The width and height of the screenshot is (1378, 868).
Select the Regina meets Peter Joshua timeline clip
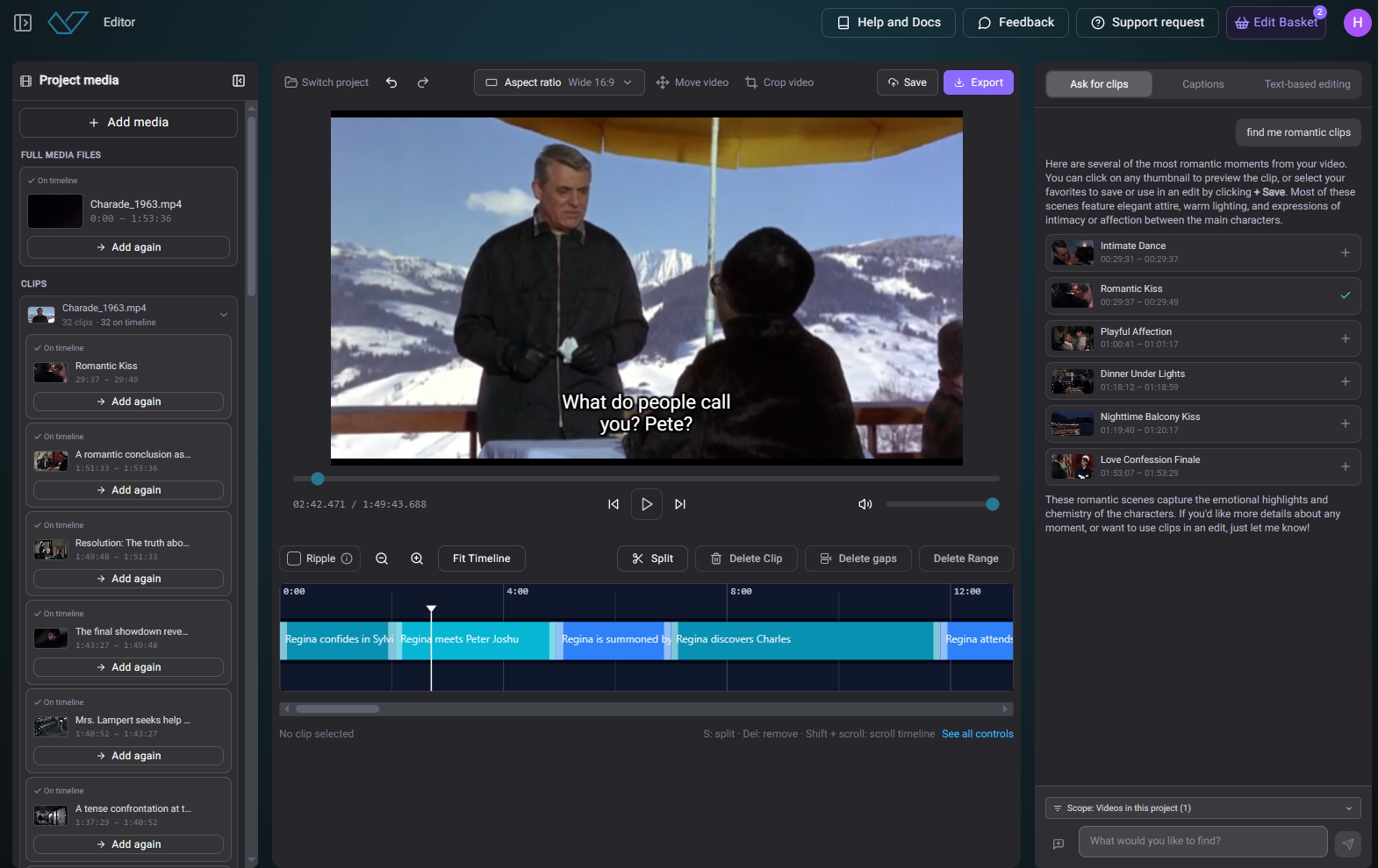point(474,640)
